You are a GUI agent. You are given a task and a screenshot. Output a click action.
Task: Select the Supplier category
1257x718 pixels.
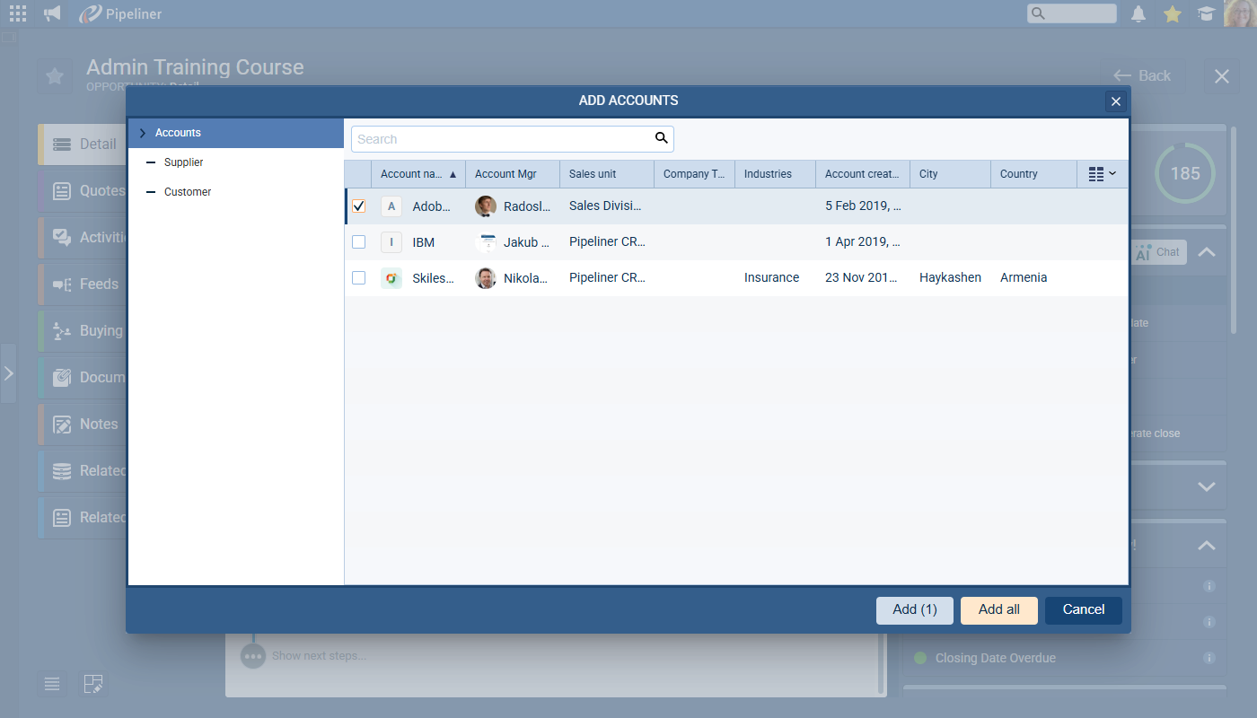183,162
